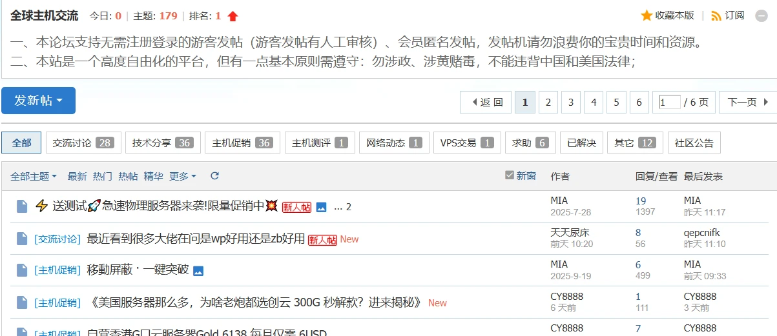Go to page 2
Viewport: 777px width, 336px height.
[x=548, y=102]
